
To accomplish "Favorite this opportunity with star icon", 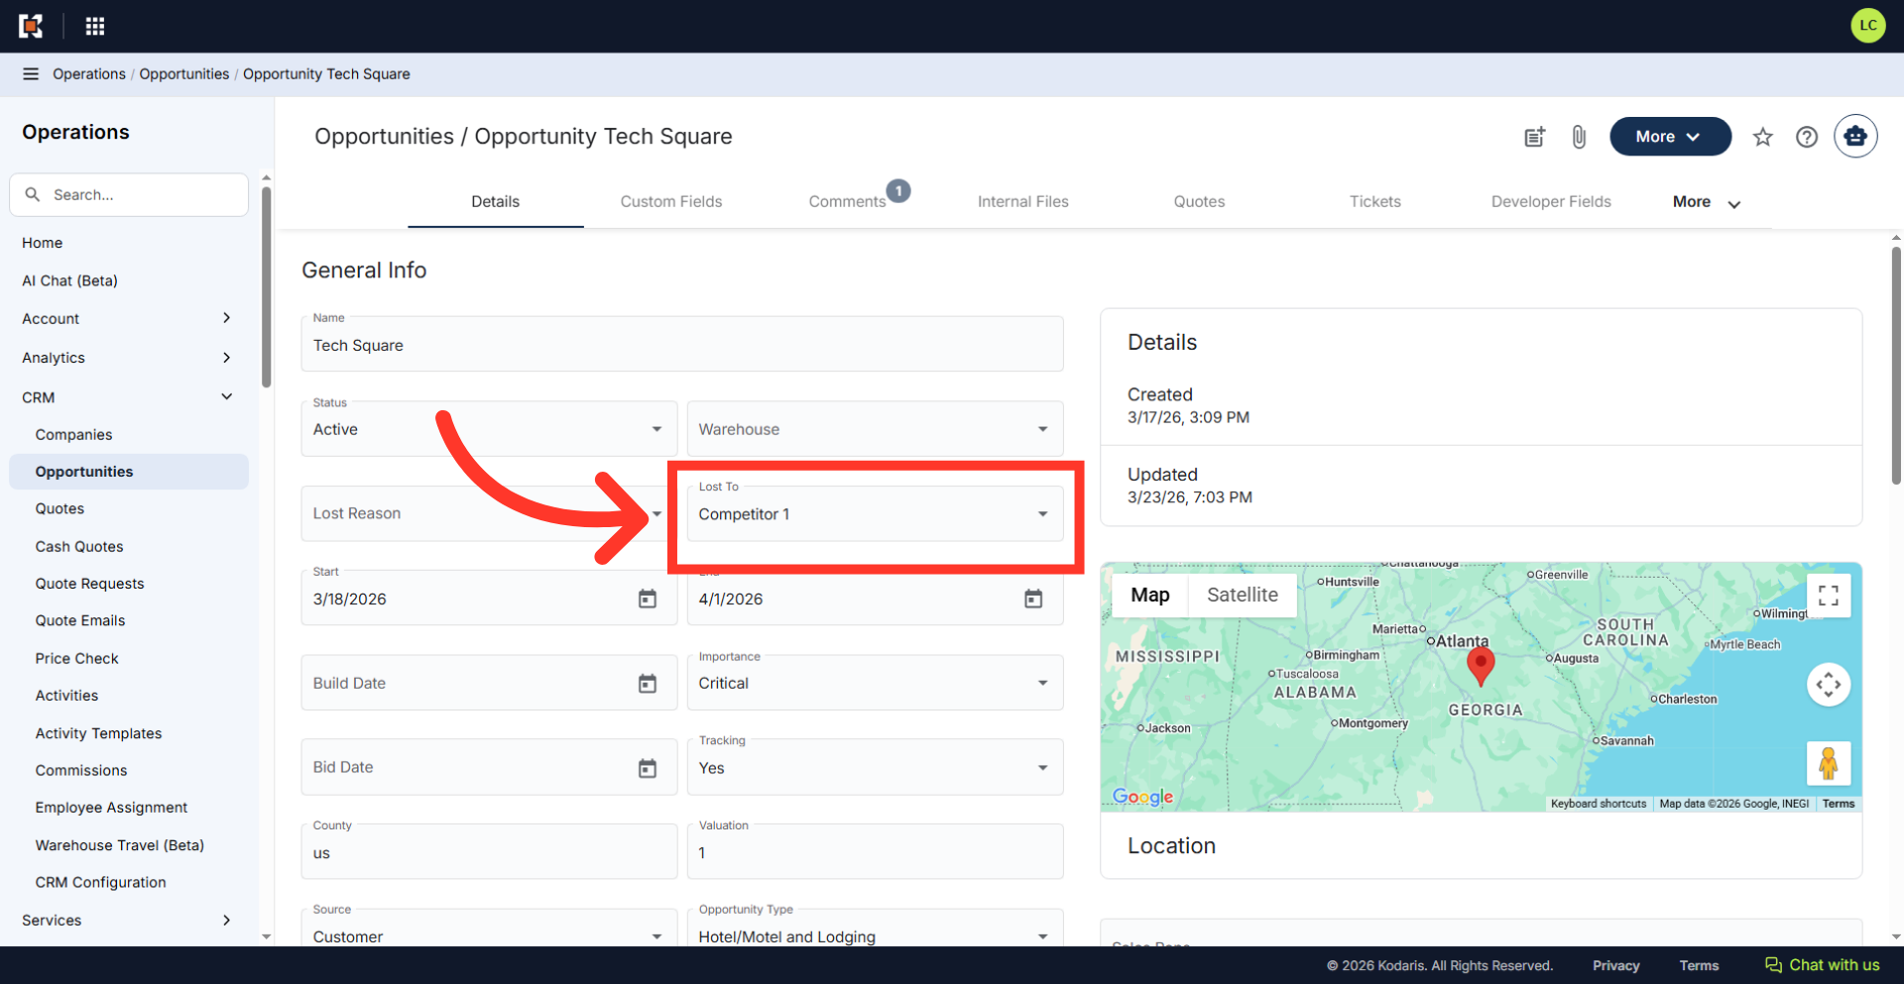I will (1762, 137).
